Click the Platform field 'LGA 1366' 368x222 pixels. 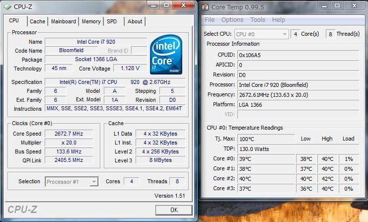[298, 105]
